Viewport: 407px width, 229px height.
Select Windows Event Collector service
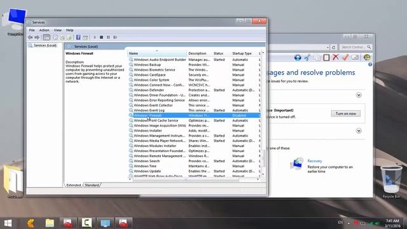pos(195,105)
